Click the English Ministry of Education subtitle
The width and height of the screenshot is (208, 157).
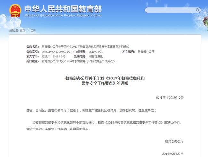tap(63, 15)
